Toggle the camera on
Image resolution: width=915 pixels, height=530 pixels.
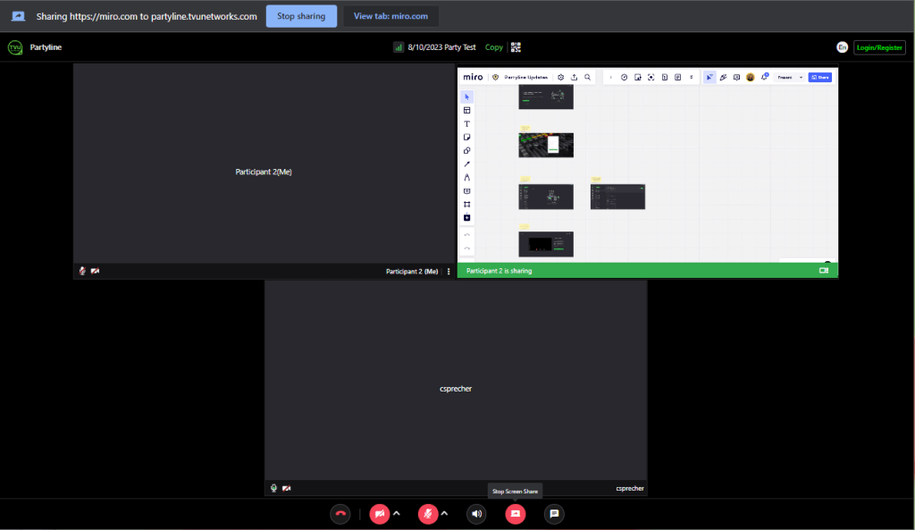[x=380, y=514]
